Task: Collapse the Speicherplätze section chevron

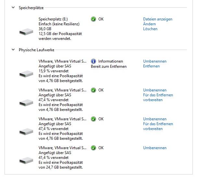Action: (13, 7)
